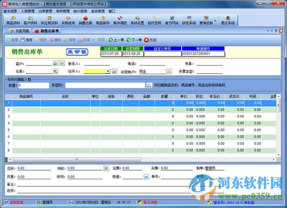This screenshot has width=287, height=208.
Task: Click the 开票类型 input field
Action: [x=210, y=72]
